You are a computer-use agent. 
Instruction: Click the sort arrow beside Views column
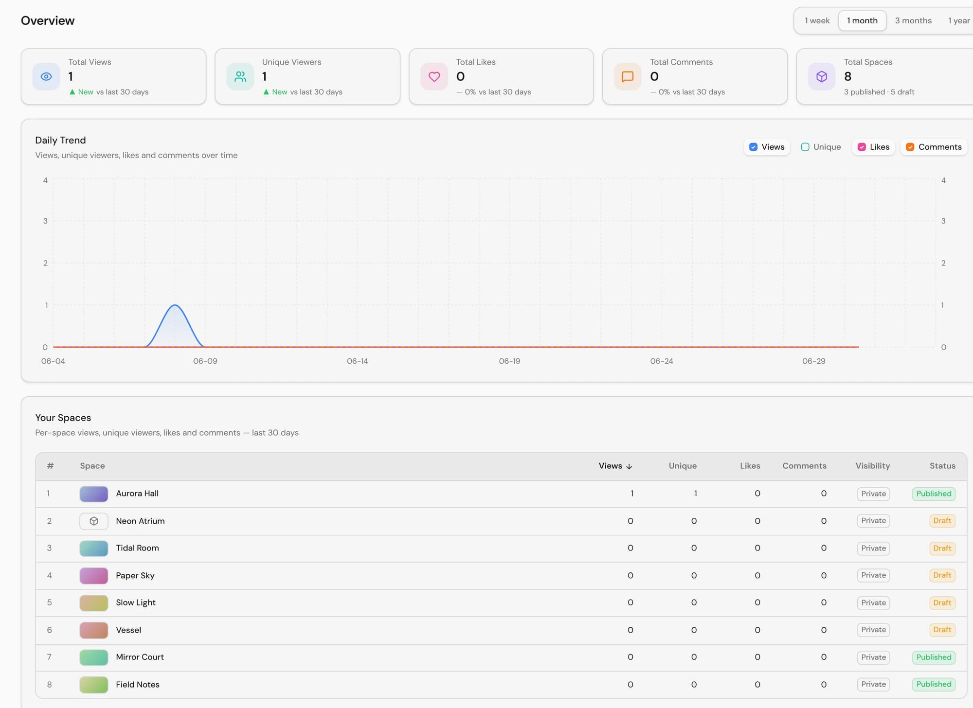tap(629, 466)
